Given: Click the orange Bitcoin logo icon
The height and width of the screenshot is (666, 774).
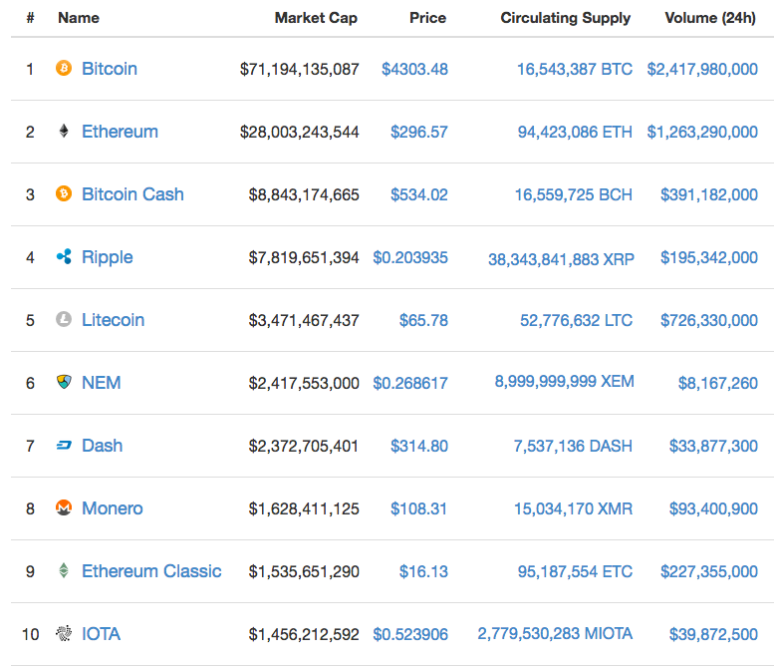Looking at the screenshot, I should coord(64,68).
